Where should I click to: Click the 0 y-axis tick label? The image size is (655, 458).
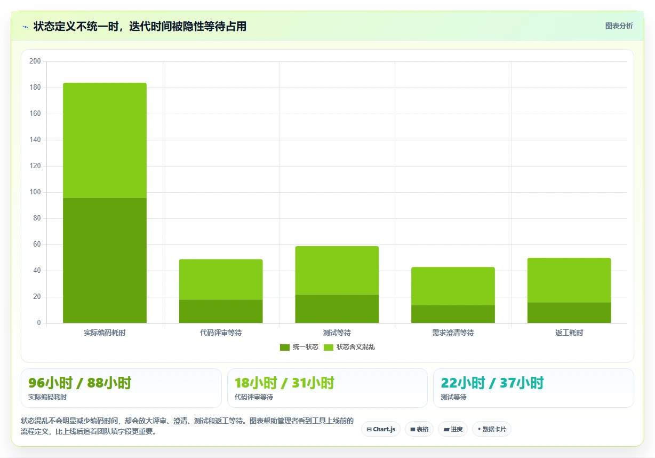pos(39,323)
